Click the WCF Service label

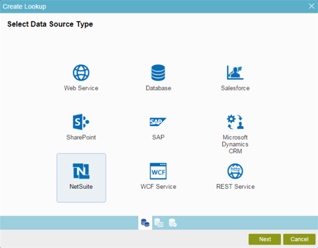point(158,187)
